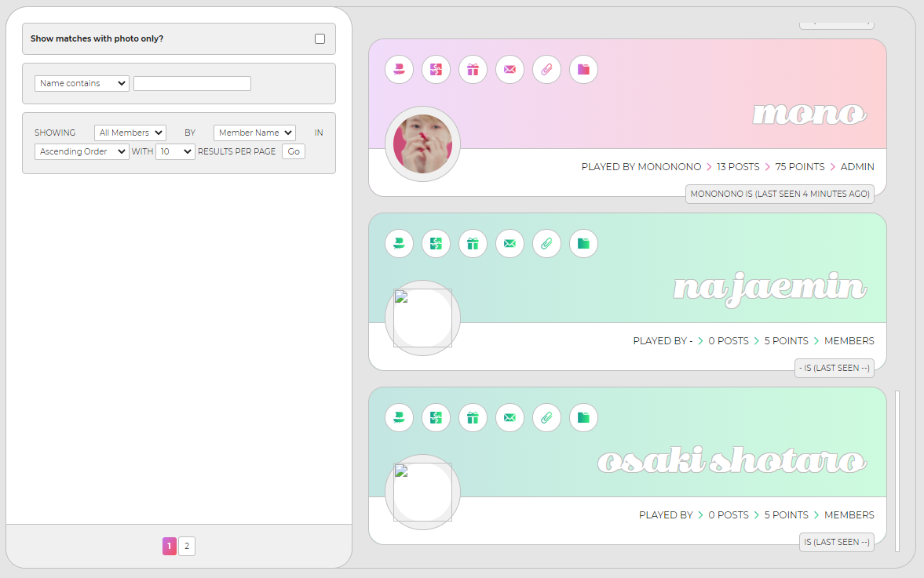This screenshot has height=578, width=924.
Task: Click the ship icon on osaki shotaro's card
Action: (x=399, y=418)
